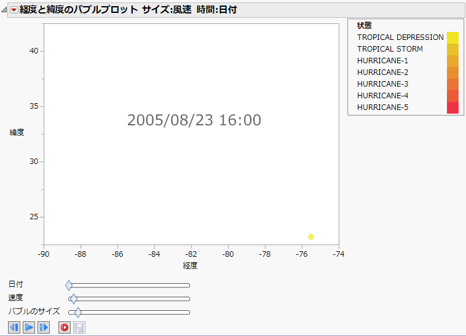Click the yellow bubble in the plot
This screenshot has width=466, height=336.
tap(311, 236)
